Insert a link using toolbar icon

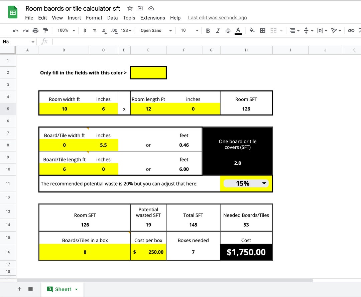352,30
